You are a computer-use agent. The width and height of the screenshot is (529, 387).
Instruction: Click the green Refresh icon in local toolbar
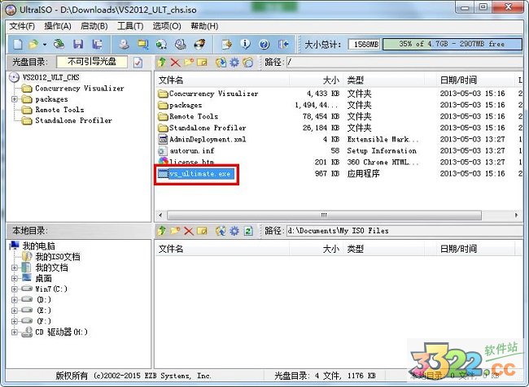pos(248,231)
